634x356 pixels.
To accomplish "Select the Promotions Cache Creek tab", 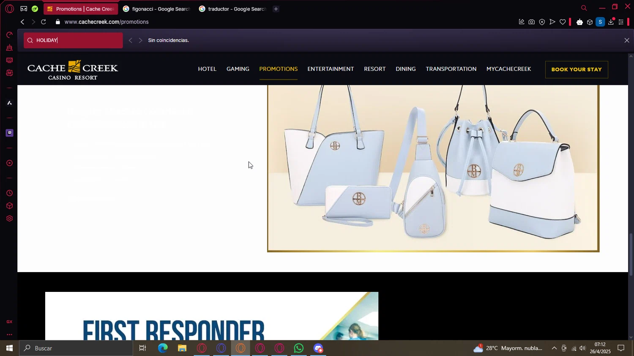I will [80, 9].
